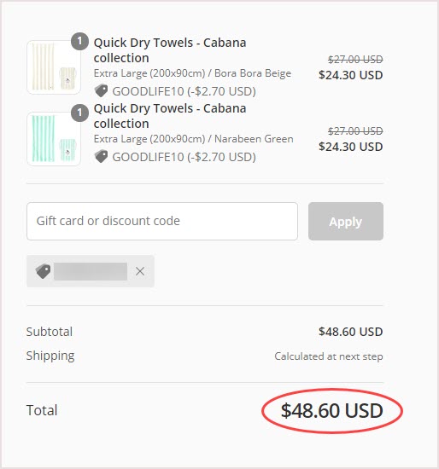Focus the gift card or discount code field
The height and width of the screenshot is (469, 439).
pyautogui.click(x=162, y=222)
